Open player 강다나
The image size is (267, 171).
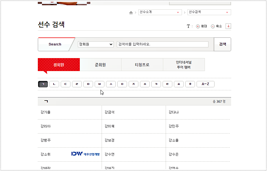(x=174, y=112)
